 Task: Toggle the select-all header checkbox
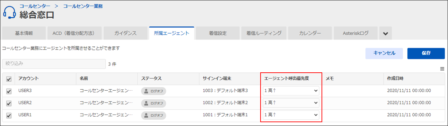coord(9,79)
